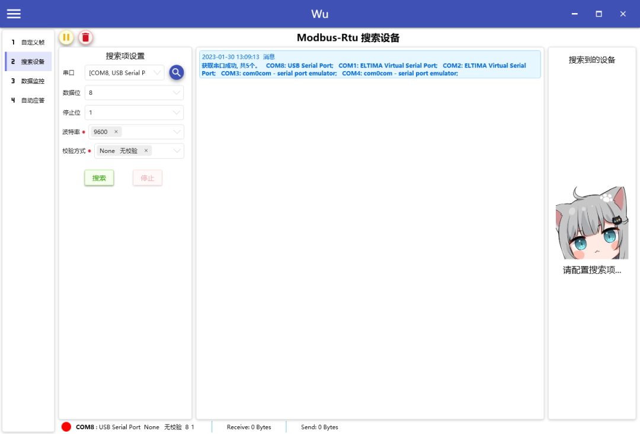Clear messages using the red trash icon
This screenshot has width=640, height=434.
[x=85, y=37]
